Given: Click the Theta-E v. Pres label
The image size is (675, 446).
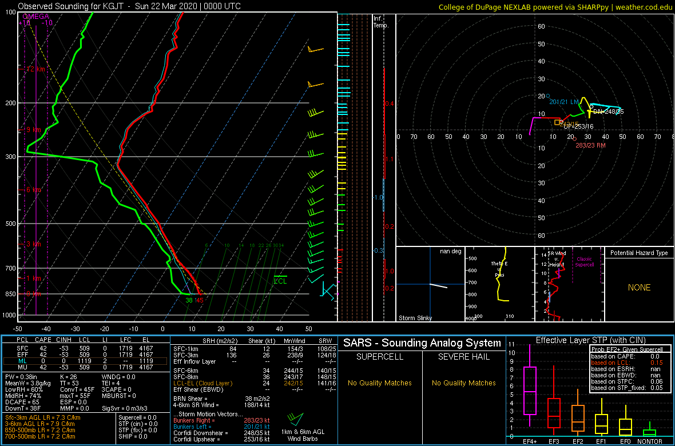Looking at the screenshot, I should pyautogui.click(x=499, y=269).
